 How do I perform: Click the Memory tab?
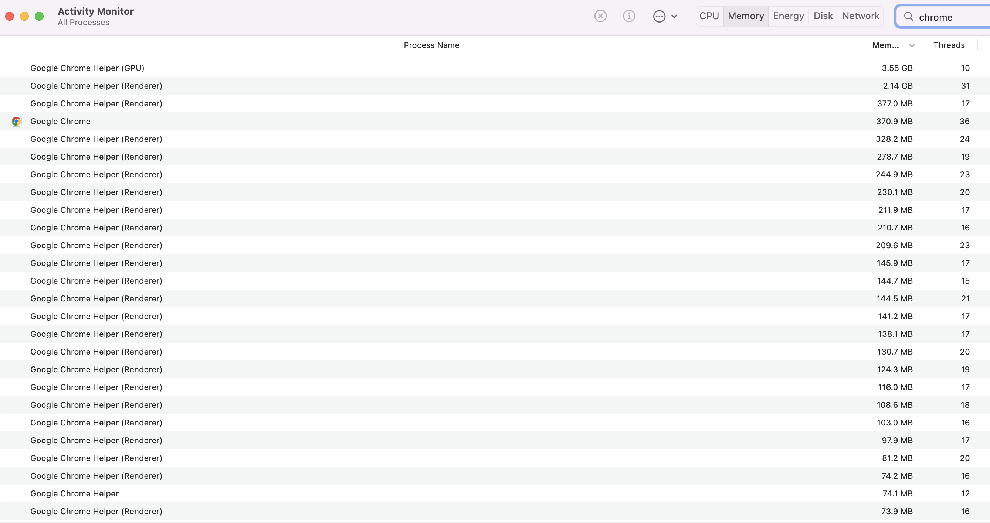click(x=746, y=16)
